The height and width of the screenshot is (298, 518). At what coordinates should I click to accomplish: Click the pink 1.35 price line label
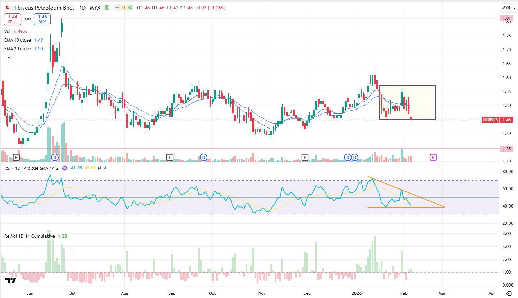tap(507, 149)
